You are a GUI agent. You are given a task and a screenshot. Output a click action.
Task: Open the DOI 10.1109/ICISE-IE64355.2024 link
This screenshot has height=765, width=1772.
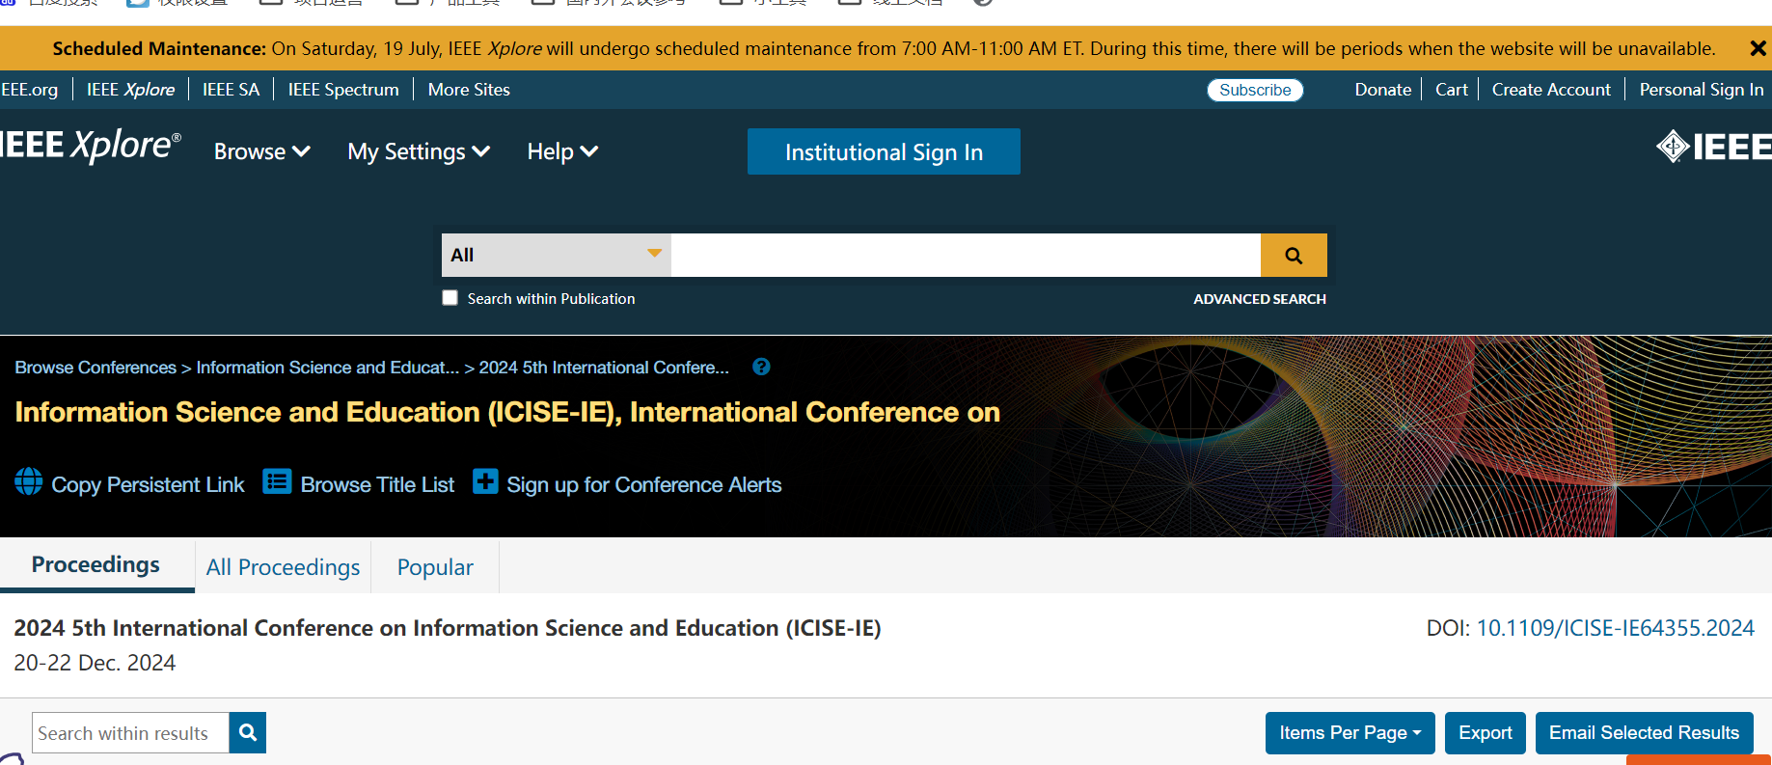[1615, 628]
